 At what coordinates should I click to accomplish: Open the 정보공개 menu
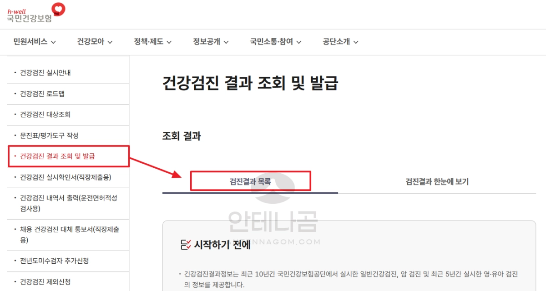[211, 42]
